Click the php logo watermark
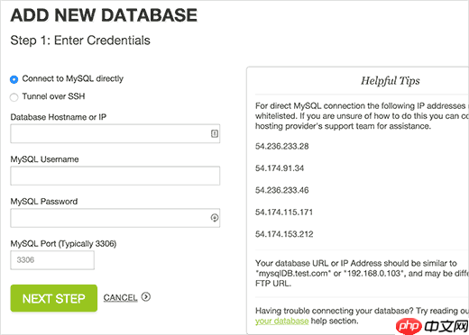The width and height of the screenshot is (469, 335). click(408, 326)
